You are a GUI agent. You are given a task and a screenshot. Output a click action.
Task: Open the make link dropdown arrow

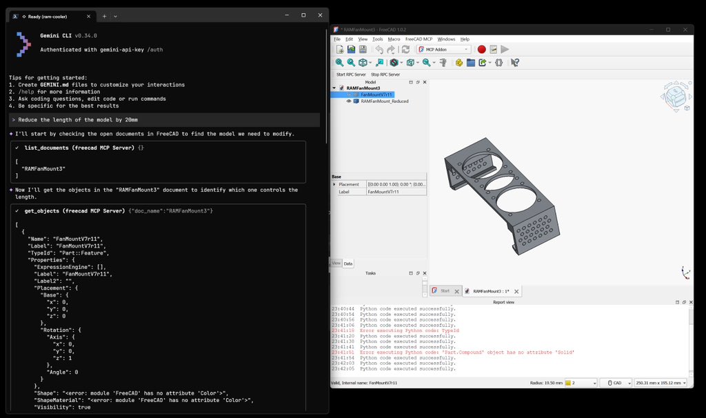[490, 63]
